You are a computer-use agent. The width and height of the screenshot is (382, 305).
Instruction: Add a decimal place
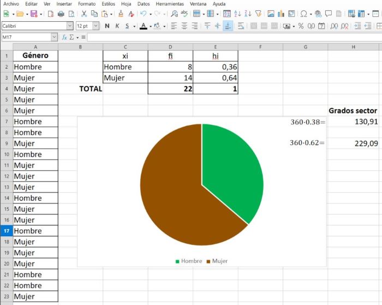(334, 26)
